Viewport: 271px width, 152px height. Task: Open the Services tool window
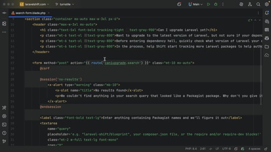(4, 116)
